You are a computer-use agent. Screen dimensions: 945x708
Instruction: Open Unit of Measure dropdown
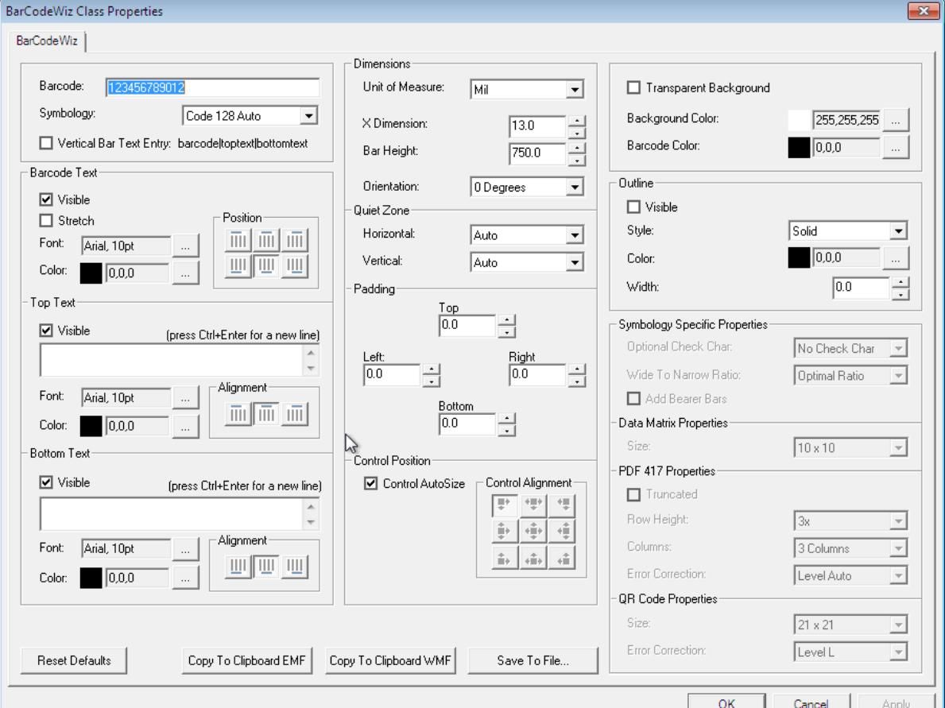575,90
